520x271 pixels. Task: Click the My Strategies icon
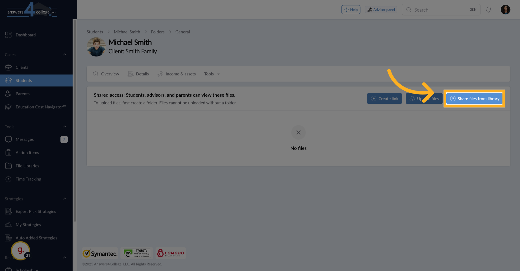[8, 225]
